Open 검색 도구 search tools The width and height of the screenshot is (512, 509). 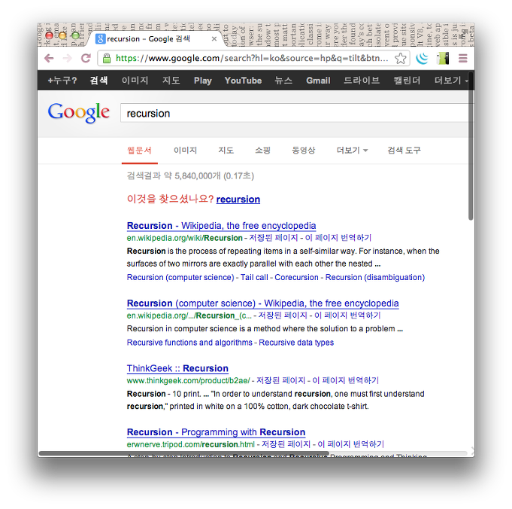tap(404, 151)
